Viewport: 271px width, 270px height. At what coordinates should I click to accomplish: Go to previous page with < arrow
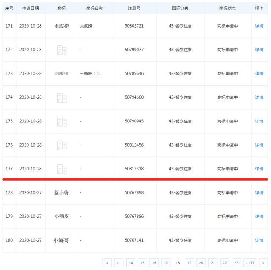point(107,263)
